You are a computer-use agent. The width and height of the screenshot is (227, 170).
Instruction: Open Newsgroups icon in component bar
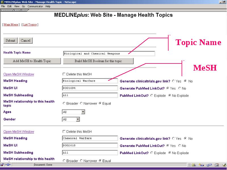pos(209,165)
